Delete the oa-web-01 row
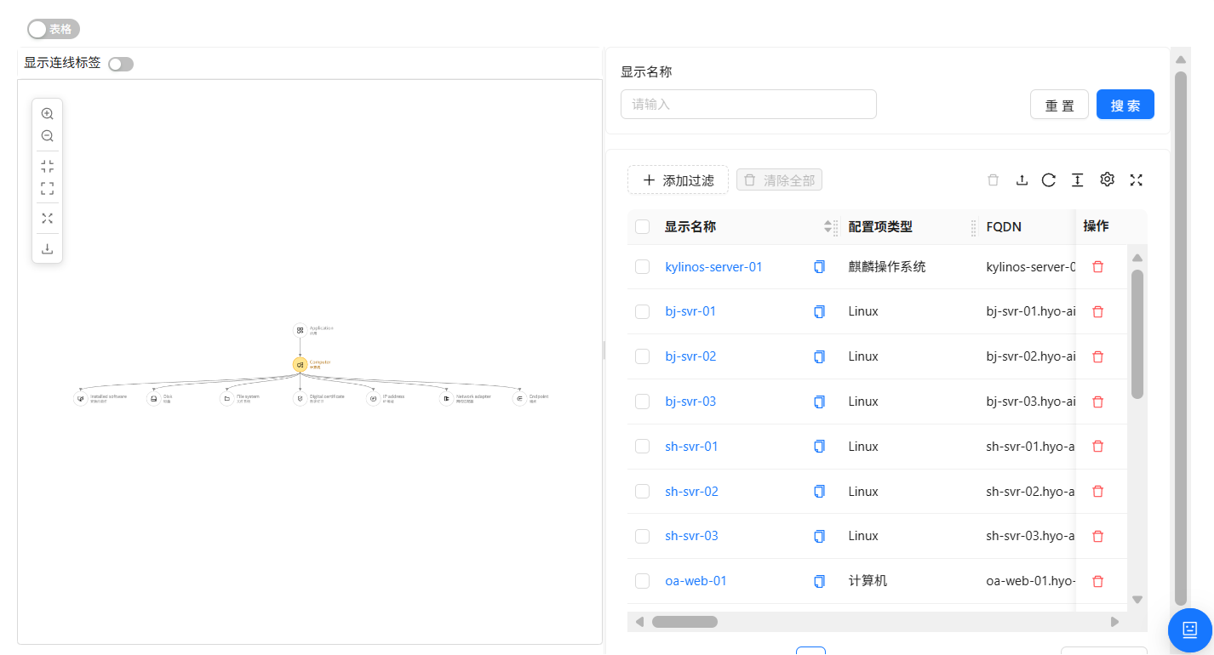Viewport: 1214px width, 655px height. point(1097,581)
